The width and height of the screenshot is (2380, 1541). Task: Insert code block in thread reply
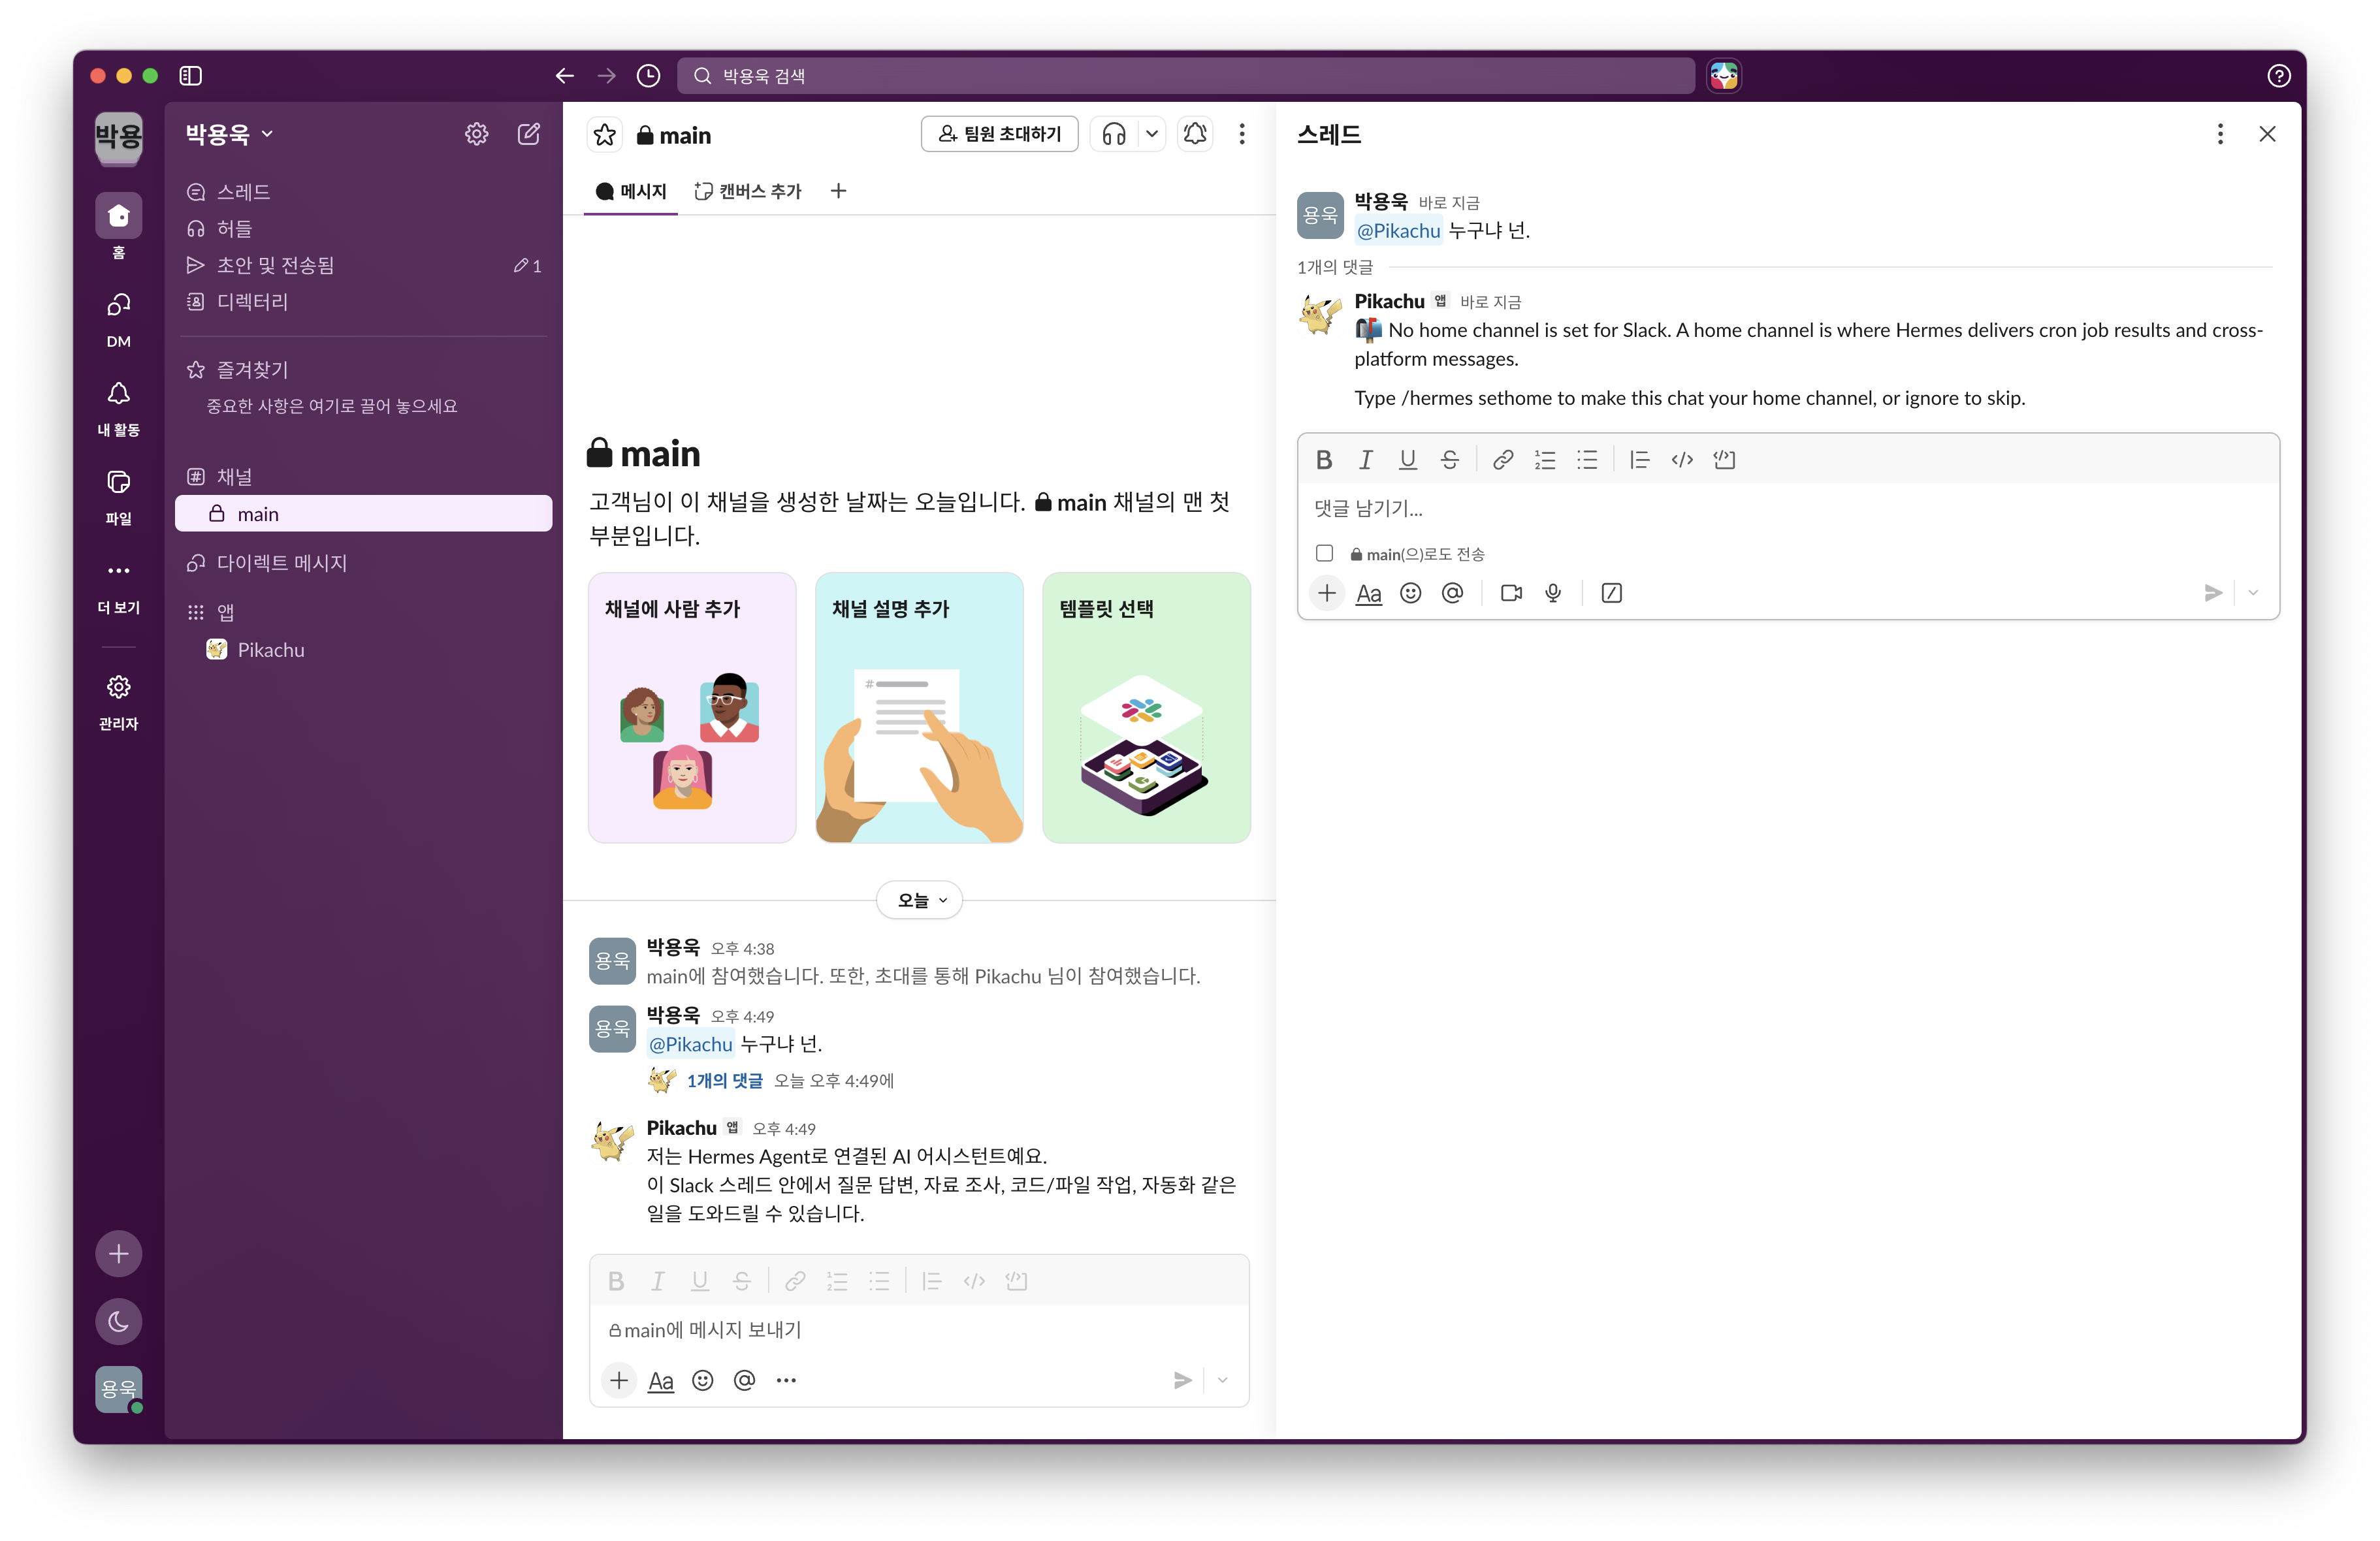tap(1724, 459)
